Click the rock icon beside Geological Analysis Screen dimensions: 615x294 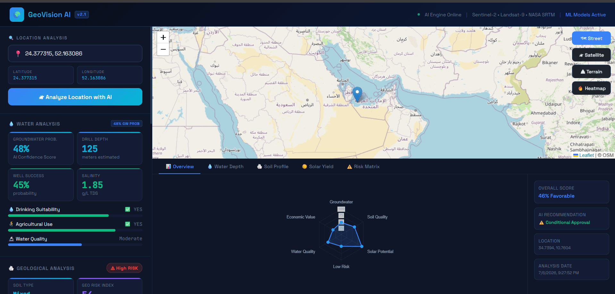[12, 268]
